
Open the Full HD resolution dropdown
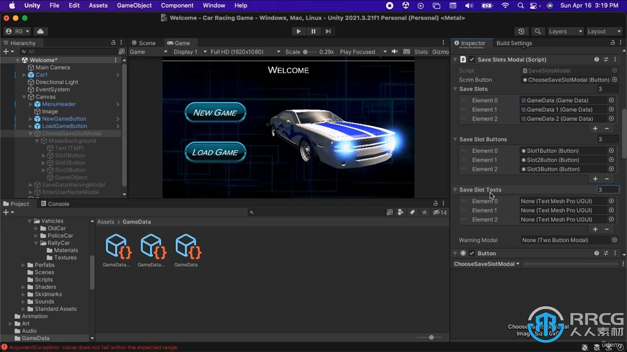(x=245, y=52)
